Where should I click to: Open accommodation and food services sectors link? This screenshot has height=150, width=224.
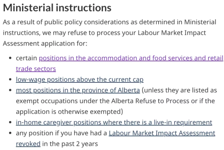coord(131,58)
